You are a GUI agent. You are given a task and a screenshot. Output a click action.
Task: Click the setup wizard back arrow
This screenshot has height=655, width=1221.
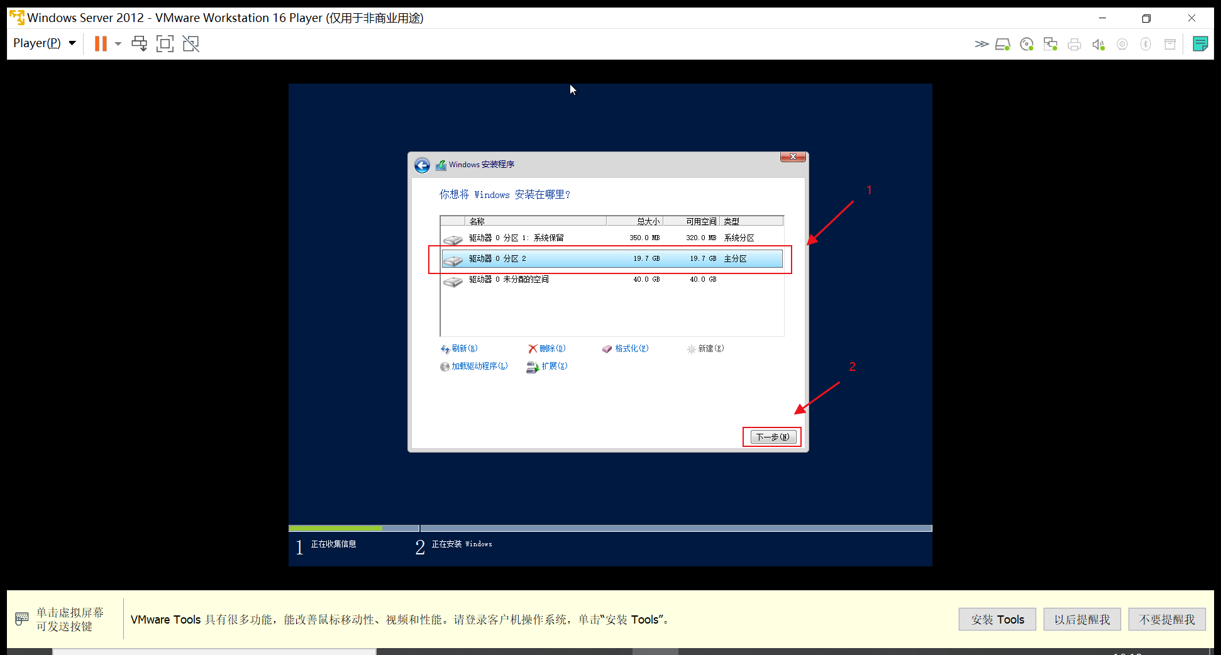[x=423, y=165]
